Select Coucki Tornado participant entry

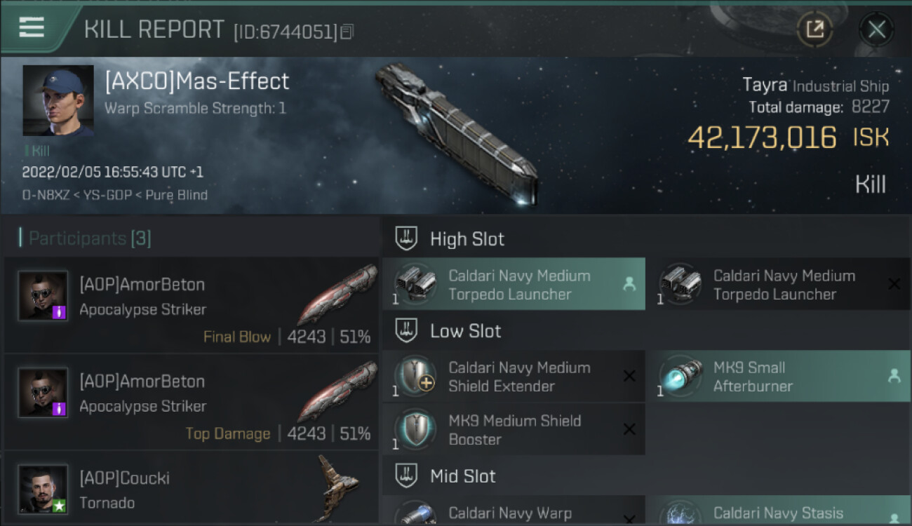tap(192, 489)
